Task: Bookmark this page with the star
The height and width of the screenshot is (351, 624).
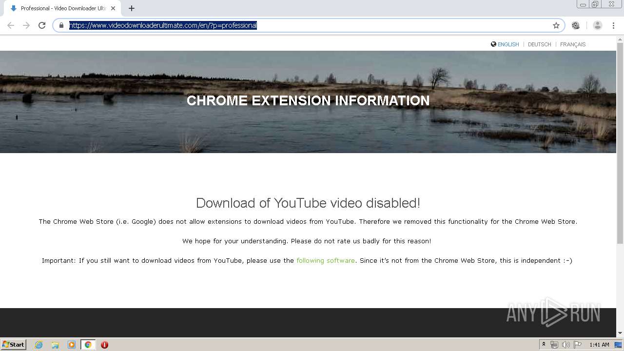Action: click(556, 25)
